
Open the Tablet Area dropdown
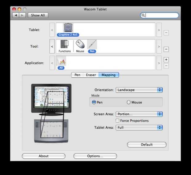point(139,127)
